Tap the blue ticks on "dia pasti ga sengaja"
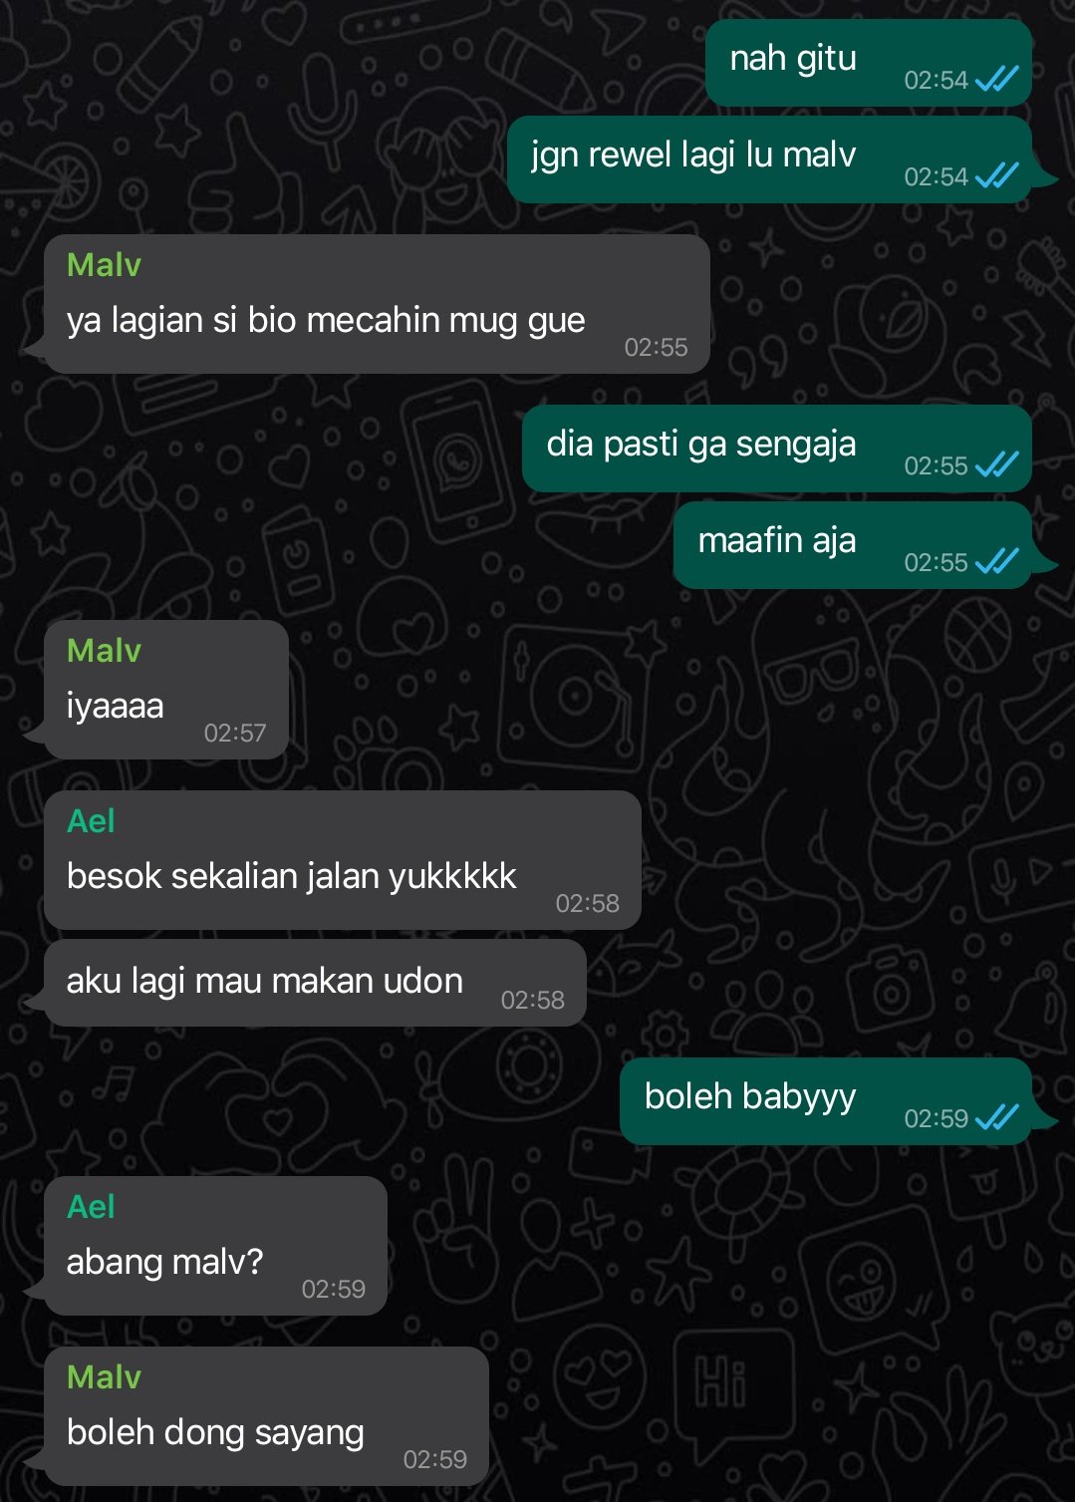The width and height of the screenshot is (1075, 1502). coord(996,464)
